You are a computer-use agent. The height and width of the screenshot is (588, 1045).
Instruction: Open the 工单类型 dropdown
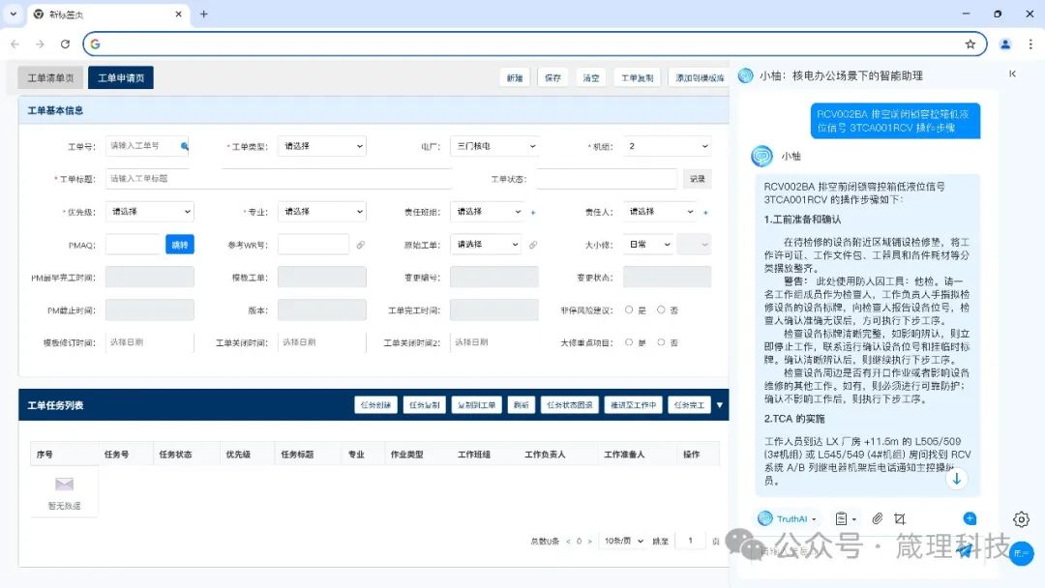pos(321,146)
